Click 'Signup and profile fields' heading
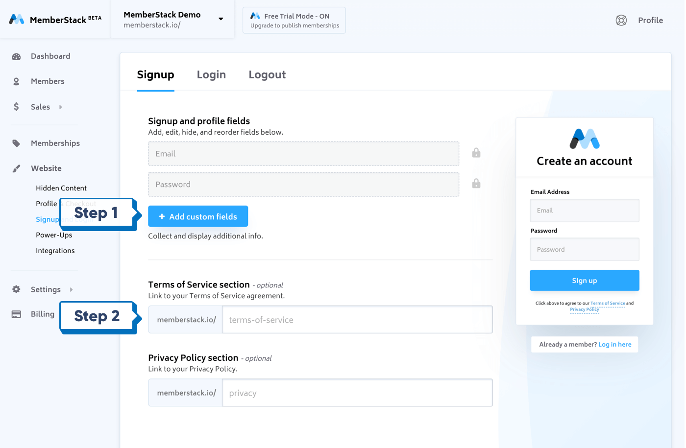This screenshot has height=448, width=686. (x=199, y=121)
